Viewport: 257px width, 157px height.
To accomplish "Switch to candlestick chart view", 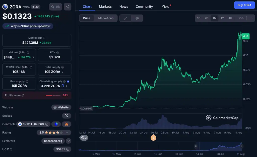I will pos(137,18).
